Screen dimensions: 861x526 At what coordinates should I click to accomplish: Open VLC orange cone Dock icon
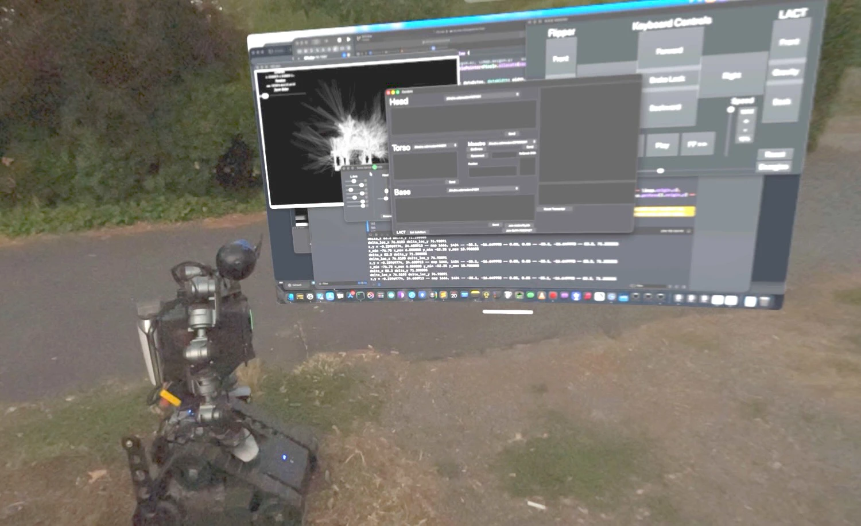(x=541, y=295)
